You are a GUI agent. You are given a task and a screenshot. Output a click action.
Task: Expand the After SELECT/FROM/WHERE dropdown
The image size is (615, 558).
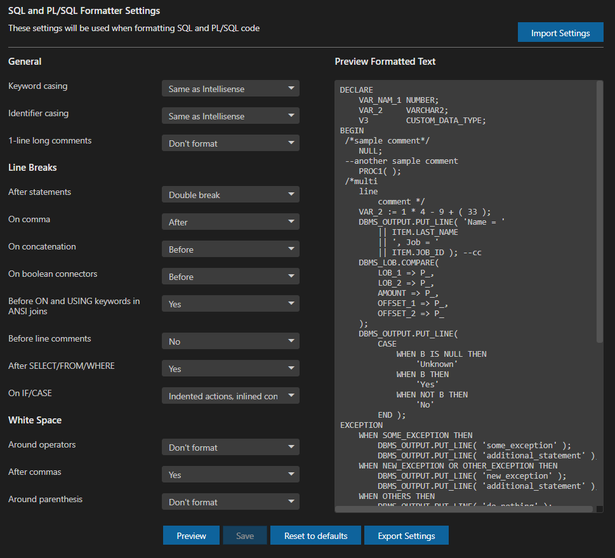click(x=230, y=368)
